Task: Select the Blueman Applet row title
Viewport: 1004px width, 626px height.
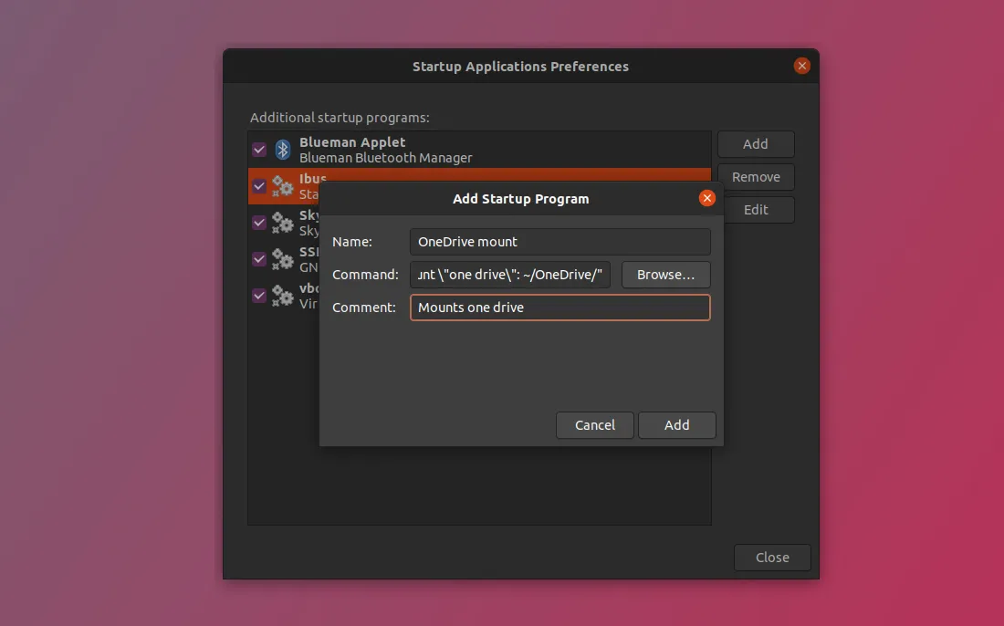Action: [352, 142]
